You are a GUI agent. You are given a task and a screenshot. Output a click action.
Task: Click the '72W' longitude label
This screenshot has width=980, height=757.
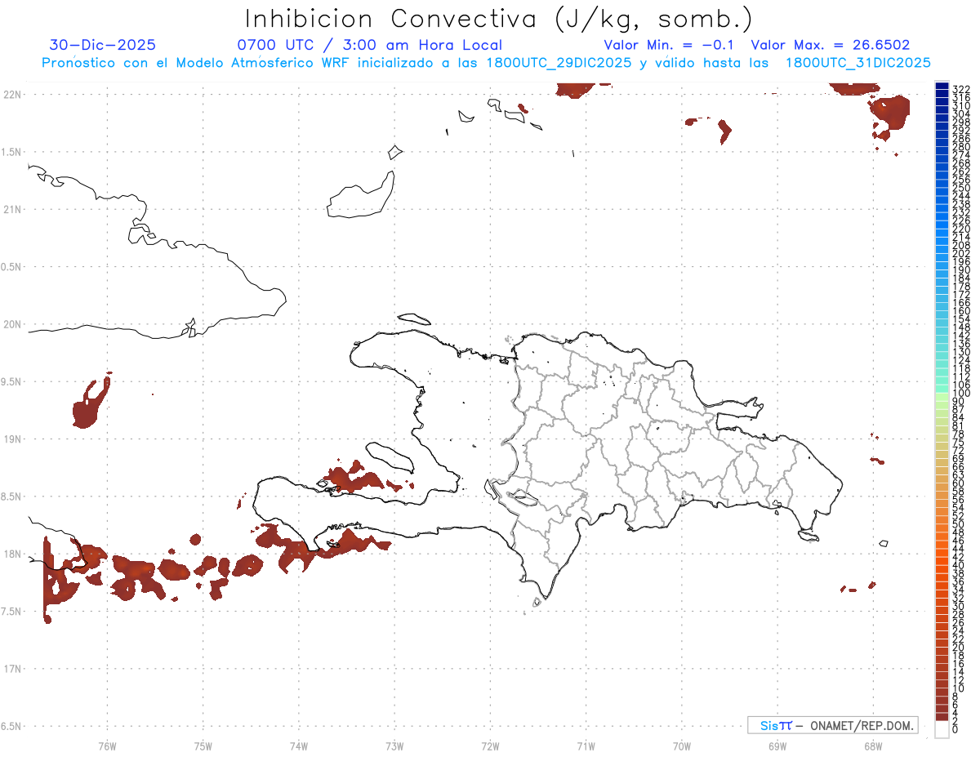point(490,745)
